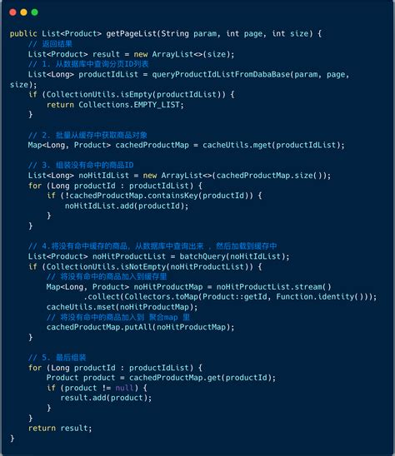Screen dimensions: 395x456
Task: Click the queryProductIdListFromDabaBase call
Action: [221, 74]
